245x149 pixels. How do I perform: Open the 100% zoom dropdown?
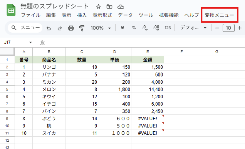pyautogui.click(x=101, y=28)
